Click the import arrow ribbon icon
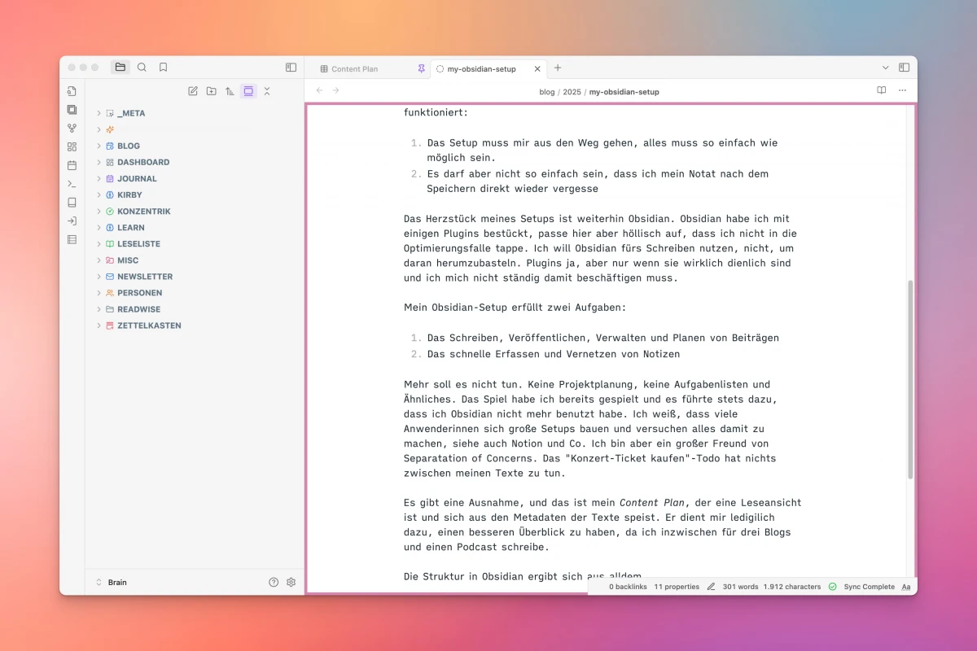The image size is (977, 651). 72,221
